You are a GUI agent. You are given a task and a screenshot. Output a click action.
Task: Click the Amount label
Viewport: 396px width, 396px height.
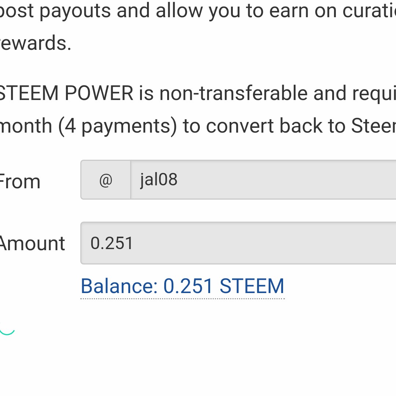click(x=32, y=244)
